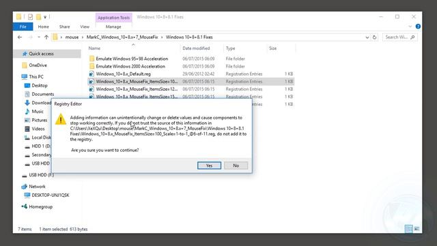437x246 pixels.
Task: Click the Registry Editor warning icon
Action: [61, 119]
